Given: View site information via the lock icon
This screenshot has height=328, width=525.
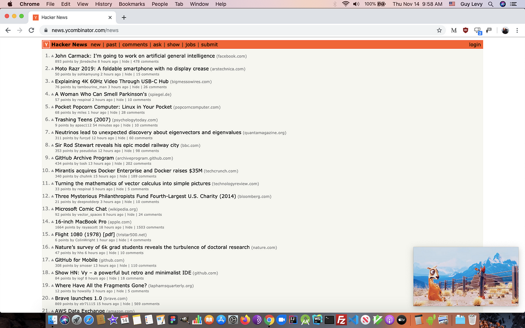Looking at the screenshot, I should (x=46, y=30).
